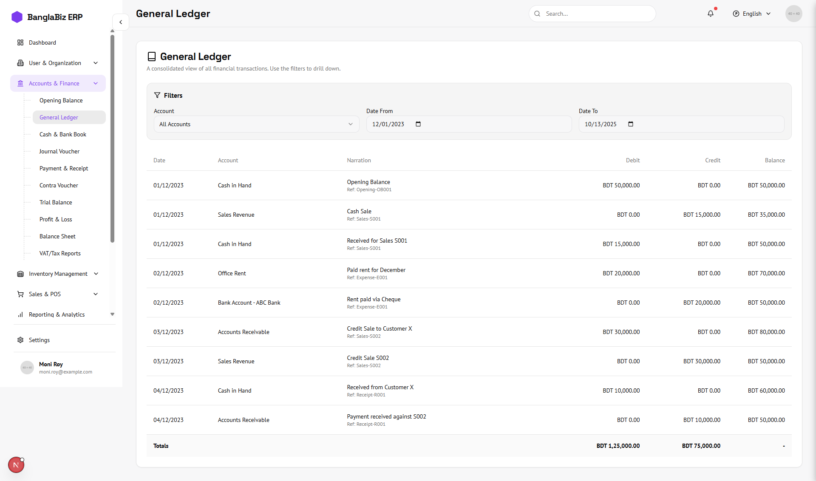Click the search magnifier icon
The image size is (816, 481).
click(x=537, y=14)
